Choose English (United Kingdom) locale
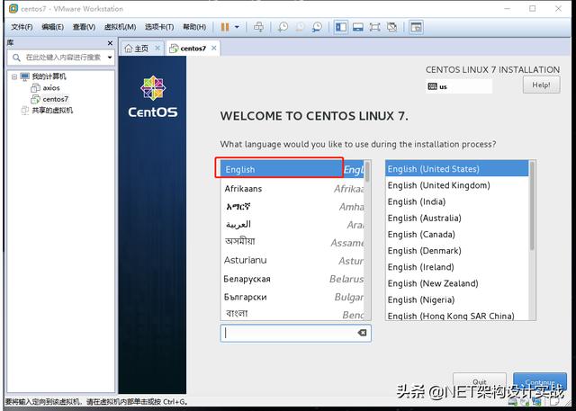 tap(457, 185)
